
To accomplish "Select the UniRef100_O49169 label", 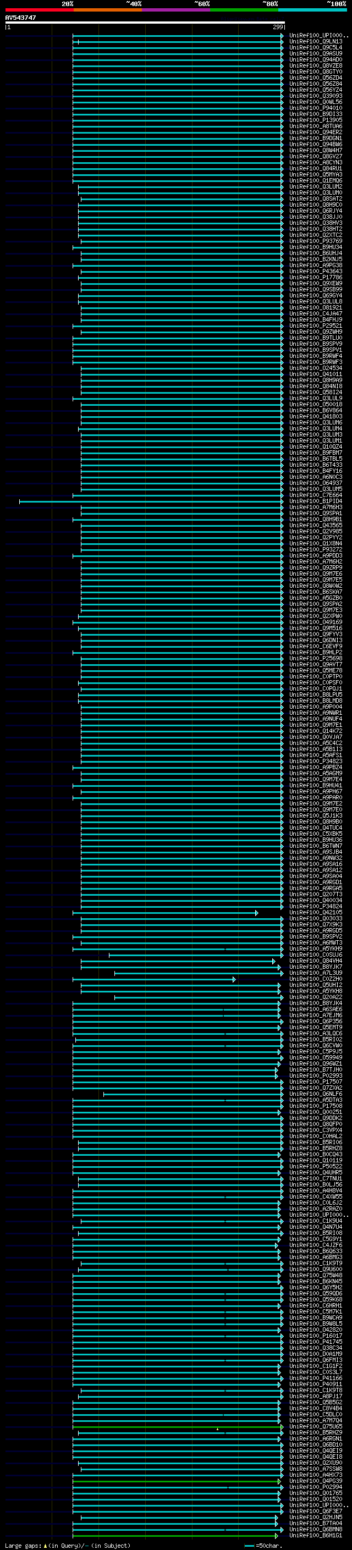I will click(x=316, y=622).
